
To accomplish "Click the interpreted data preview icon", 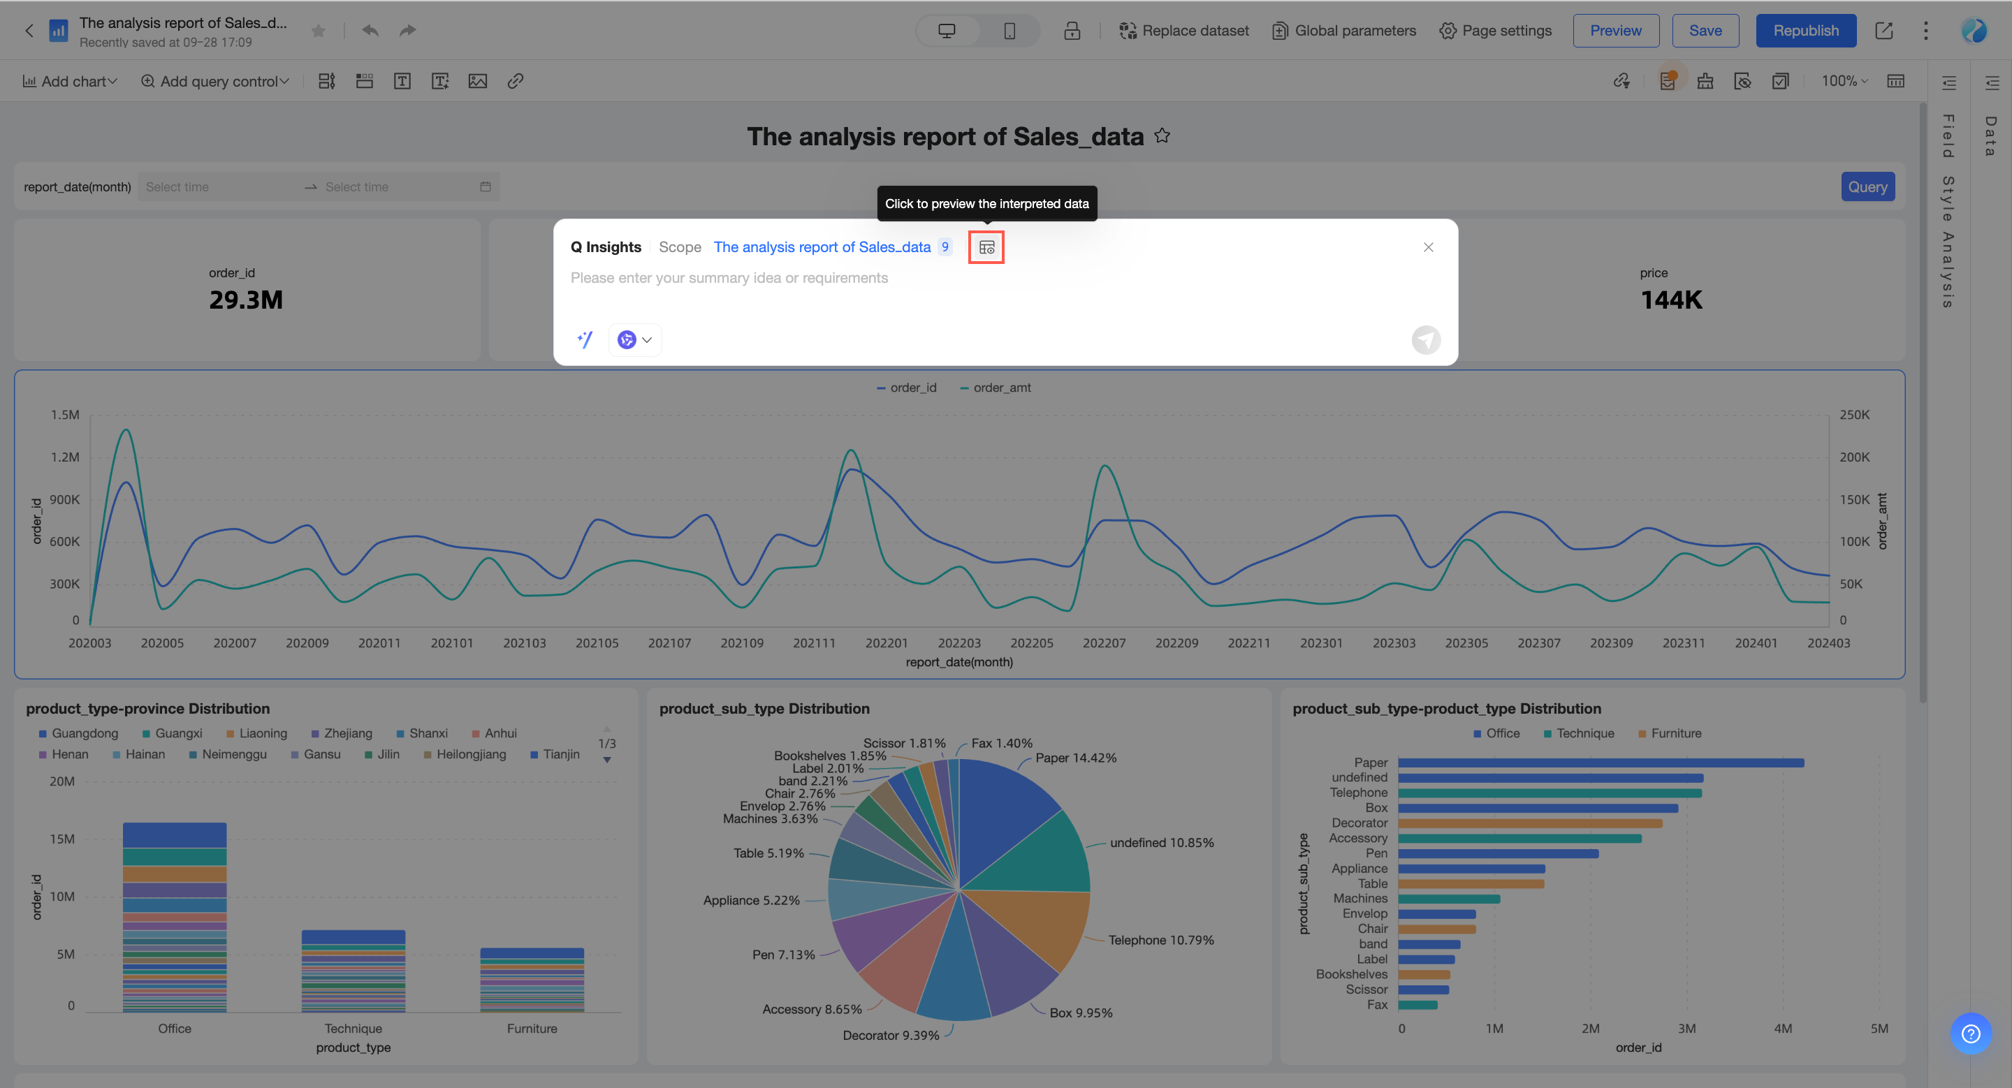I will point(986,247).
